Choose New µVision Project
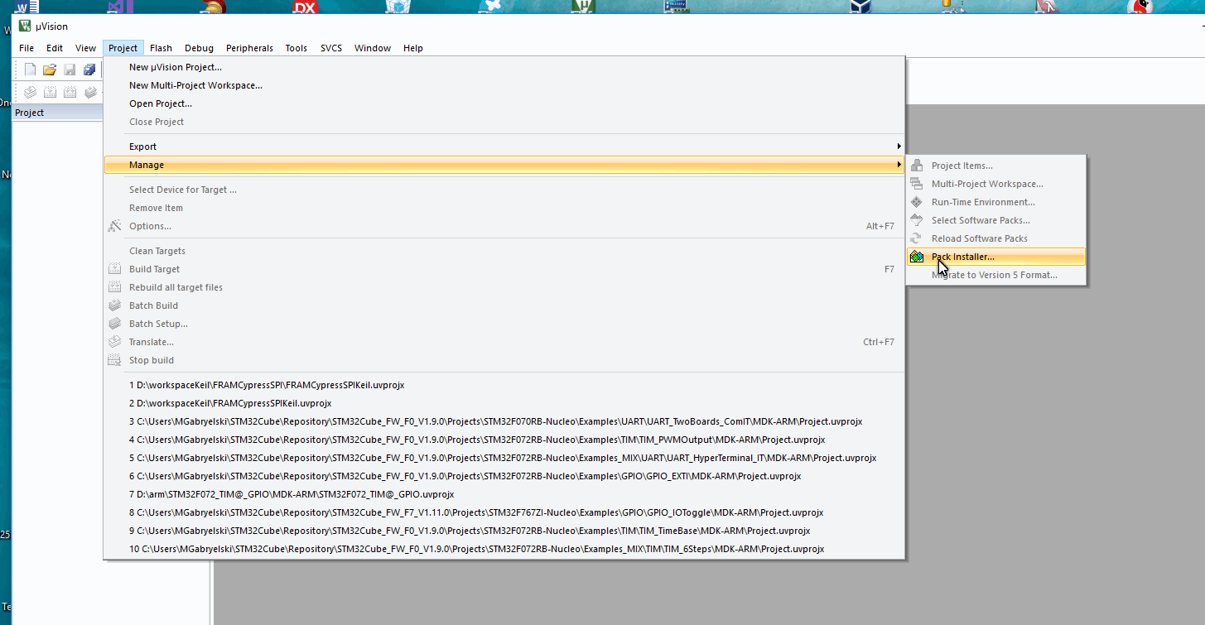The width and height of the screenshot is (1205, 625). [504, 67]
